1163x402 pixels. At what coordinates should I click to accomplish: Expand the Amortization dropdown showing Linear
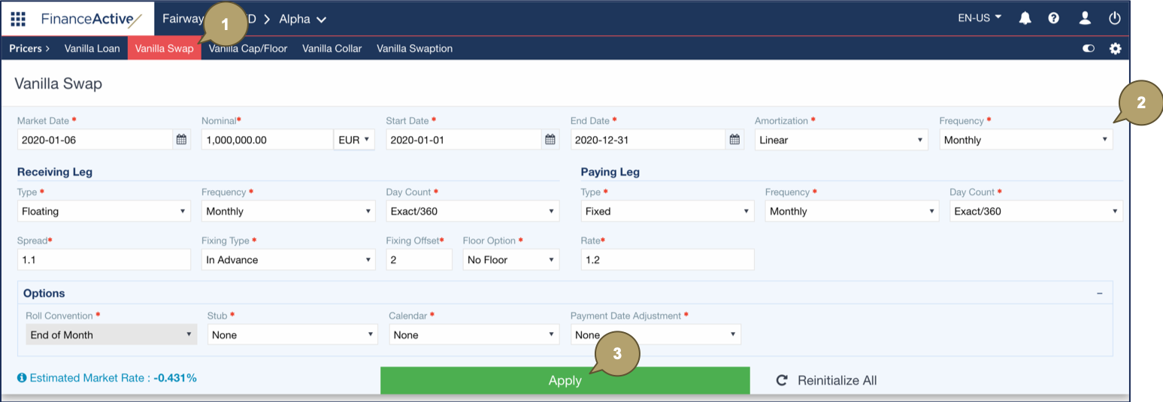pos(840,140)
